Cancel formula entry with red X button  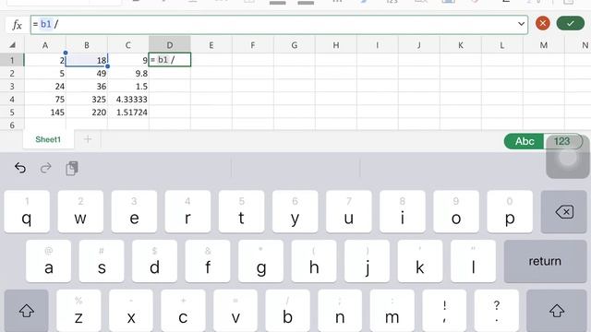(x=542, y=24)
